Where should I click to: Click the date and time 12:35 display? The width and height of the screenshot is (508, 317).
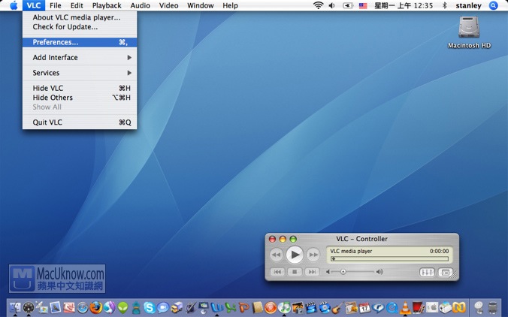(404, 5)
